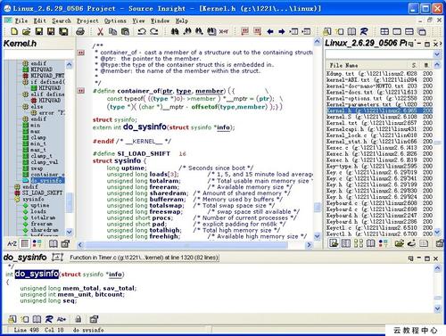Viewport: 446px width, 336px height.
Task: Click the Cut scissors icon
Action: 100,31
